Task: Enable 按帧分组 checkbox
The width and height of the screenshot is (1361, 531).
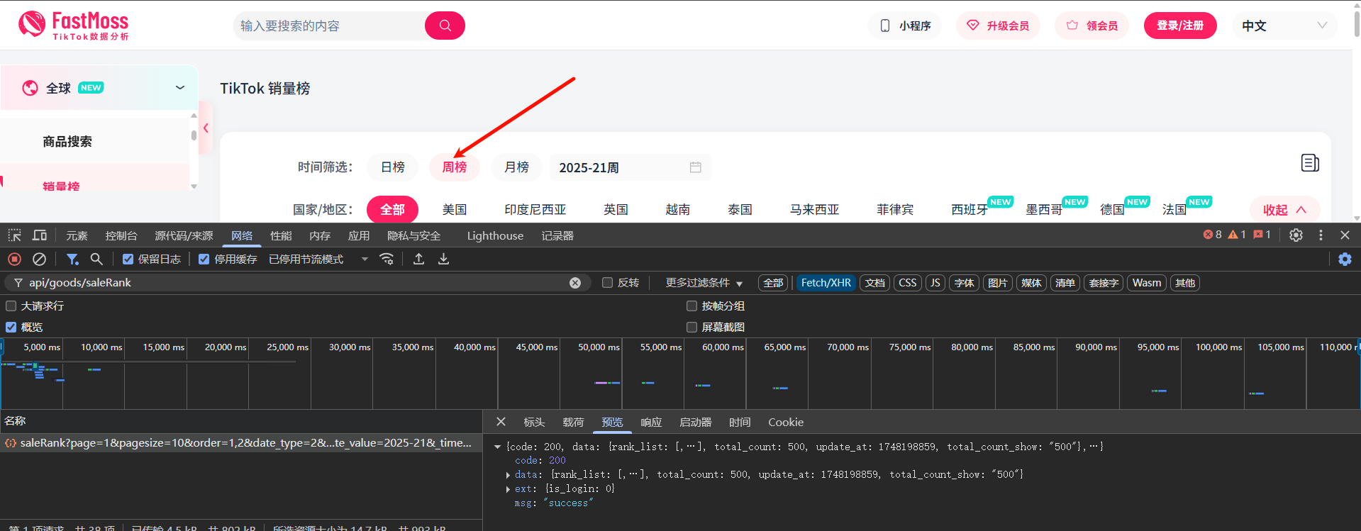Action: (691, 306)
